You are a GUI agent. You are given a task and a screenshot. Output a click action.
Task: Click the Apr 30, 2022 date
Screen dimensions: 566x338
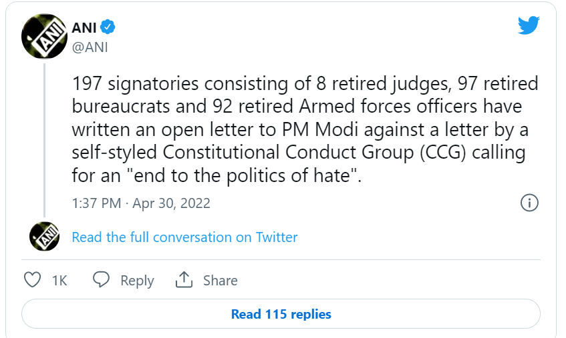(170, 203)
